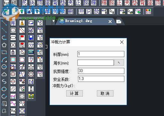Click the perimeter pick arrow button
Screen dimensions: 164x116
point(119,62)
